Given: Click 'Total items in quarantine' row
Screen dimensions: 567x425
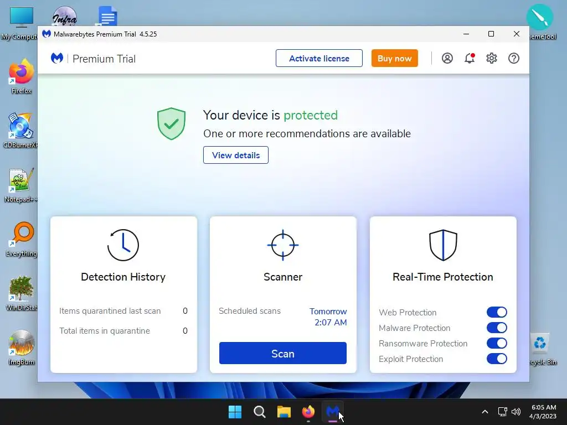Looking at the screenshot, I should [x=123, y=331].
